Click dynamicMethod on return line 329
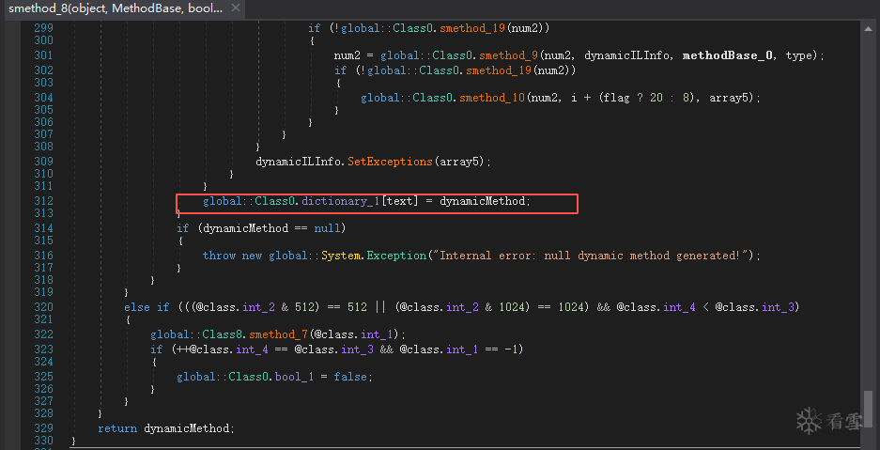880x450 pixels. click(186, 428)
